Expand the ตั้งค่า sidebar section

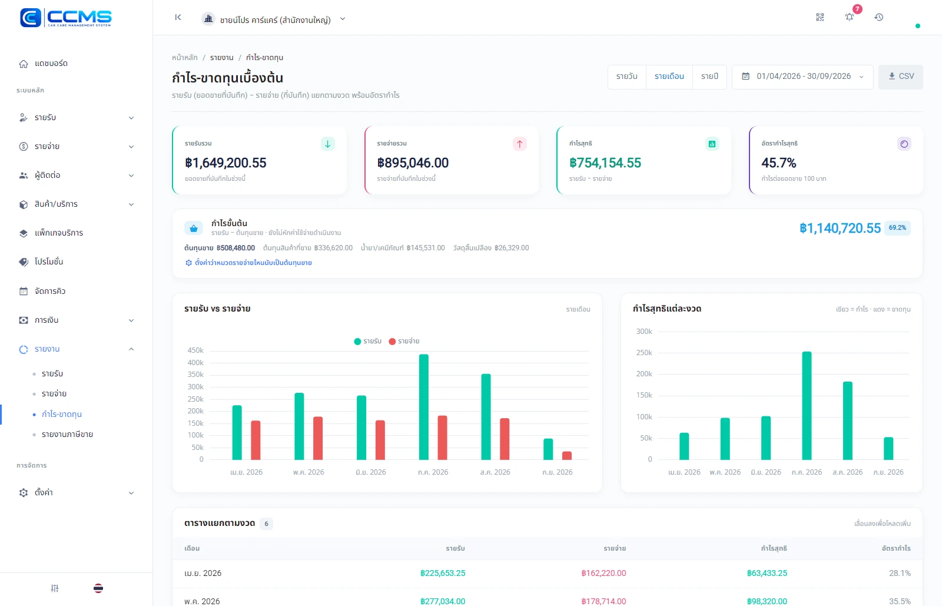(76, 492)
